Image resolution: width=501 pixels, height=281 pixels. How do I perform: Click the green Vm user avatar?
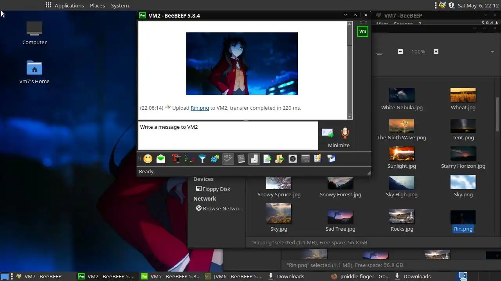tap(363, 31)
